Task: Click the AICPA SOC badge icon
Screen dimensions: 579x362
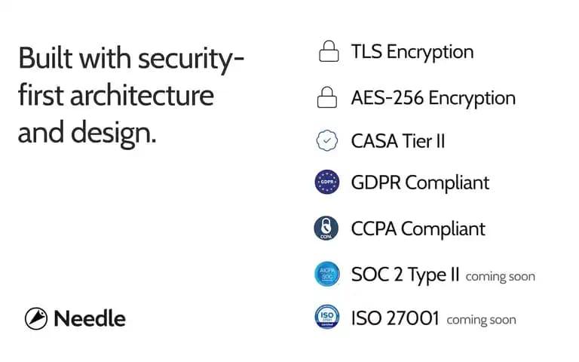Action: coord(326,274)
